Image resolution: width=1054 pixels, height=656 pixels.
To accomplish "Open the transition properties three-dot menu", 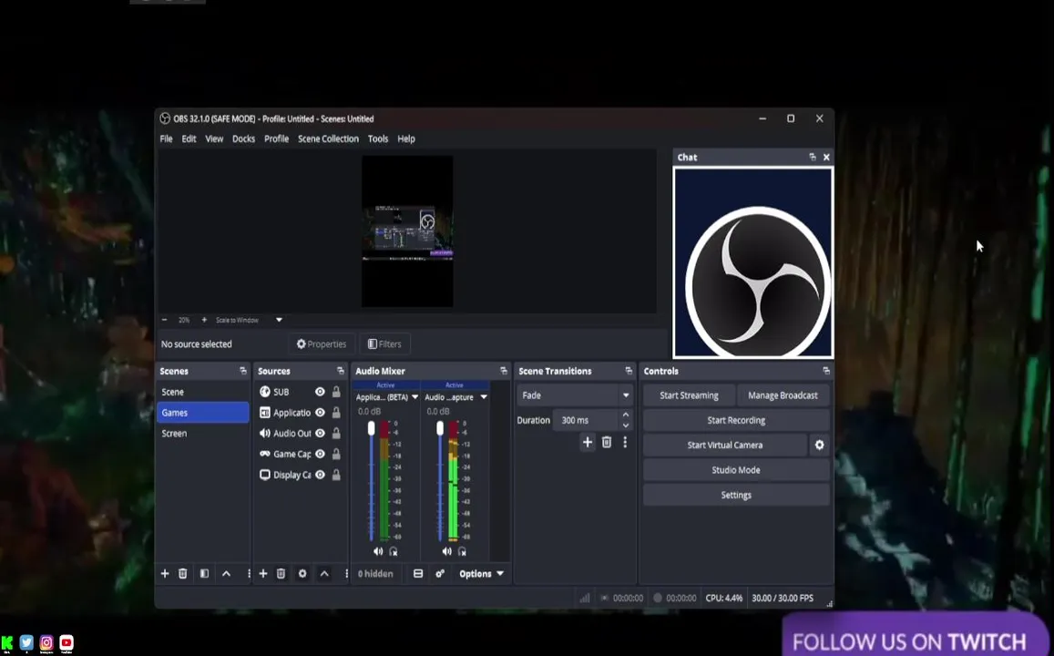I will 625,442.
